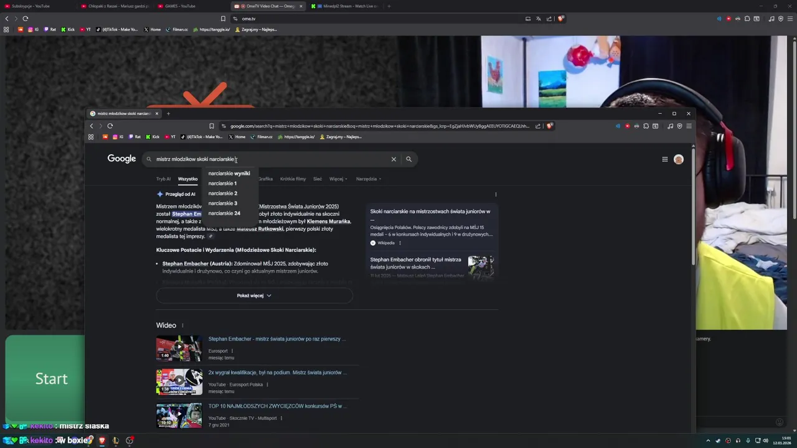Click the Brave browser icon in the taskbar
The image size is (797, 448).
(102, 441)
